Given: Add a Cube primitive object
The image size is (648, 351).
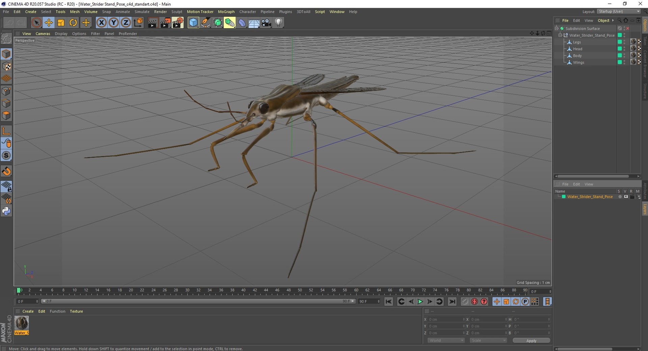Looking at the screenshot, I should click(193, 23).
